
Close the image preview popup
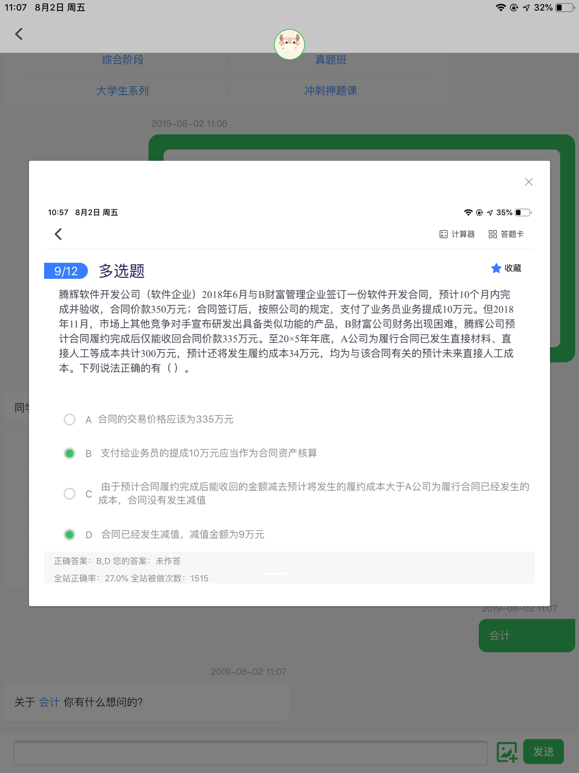528,182
